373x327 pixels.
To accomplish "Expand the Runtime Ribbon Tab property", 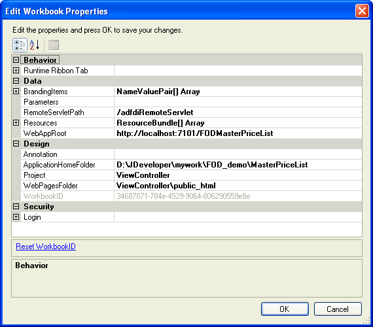I will coord(16,71).
